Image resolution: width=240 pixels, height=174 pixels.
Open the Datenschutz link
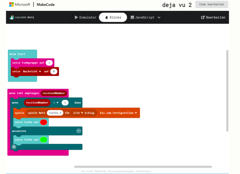pos(143,171)
